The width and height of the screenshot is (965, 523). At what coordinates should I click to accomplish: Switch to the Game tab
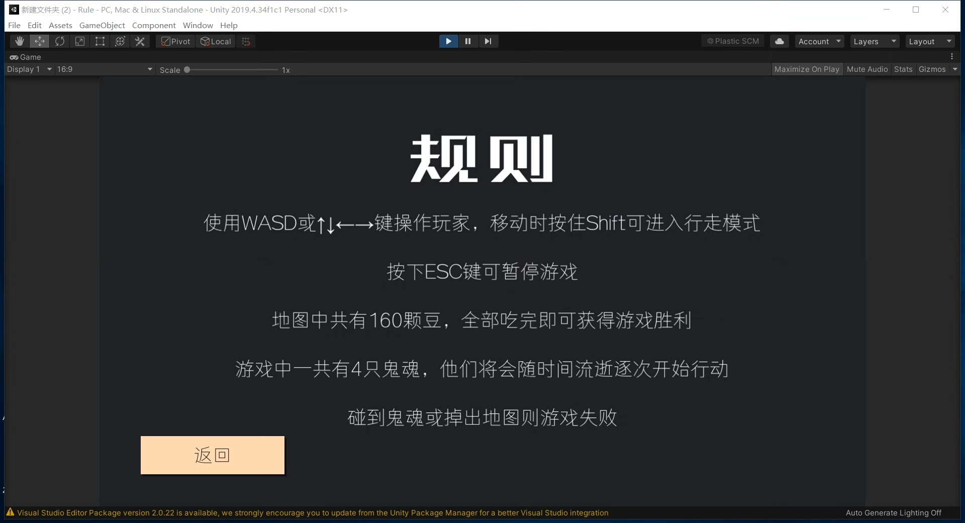point(26,57)
